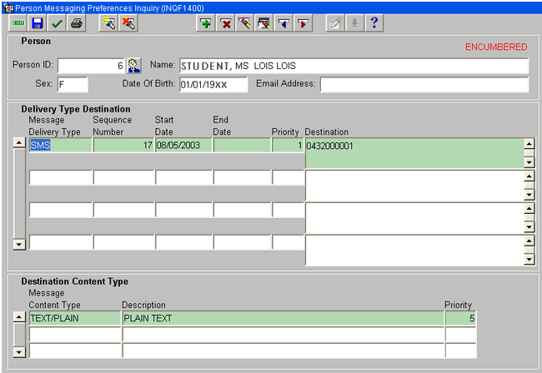Click the green plus Insert Record icon
Viewport: 542px width, 373px height.
(x=205, y=23)
